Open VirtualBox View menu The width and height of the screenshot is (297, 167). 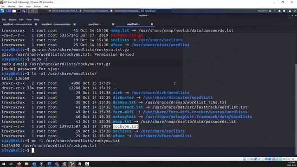pos(20,6)
